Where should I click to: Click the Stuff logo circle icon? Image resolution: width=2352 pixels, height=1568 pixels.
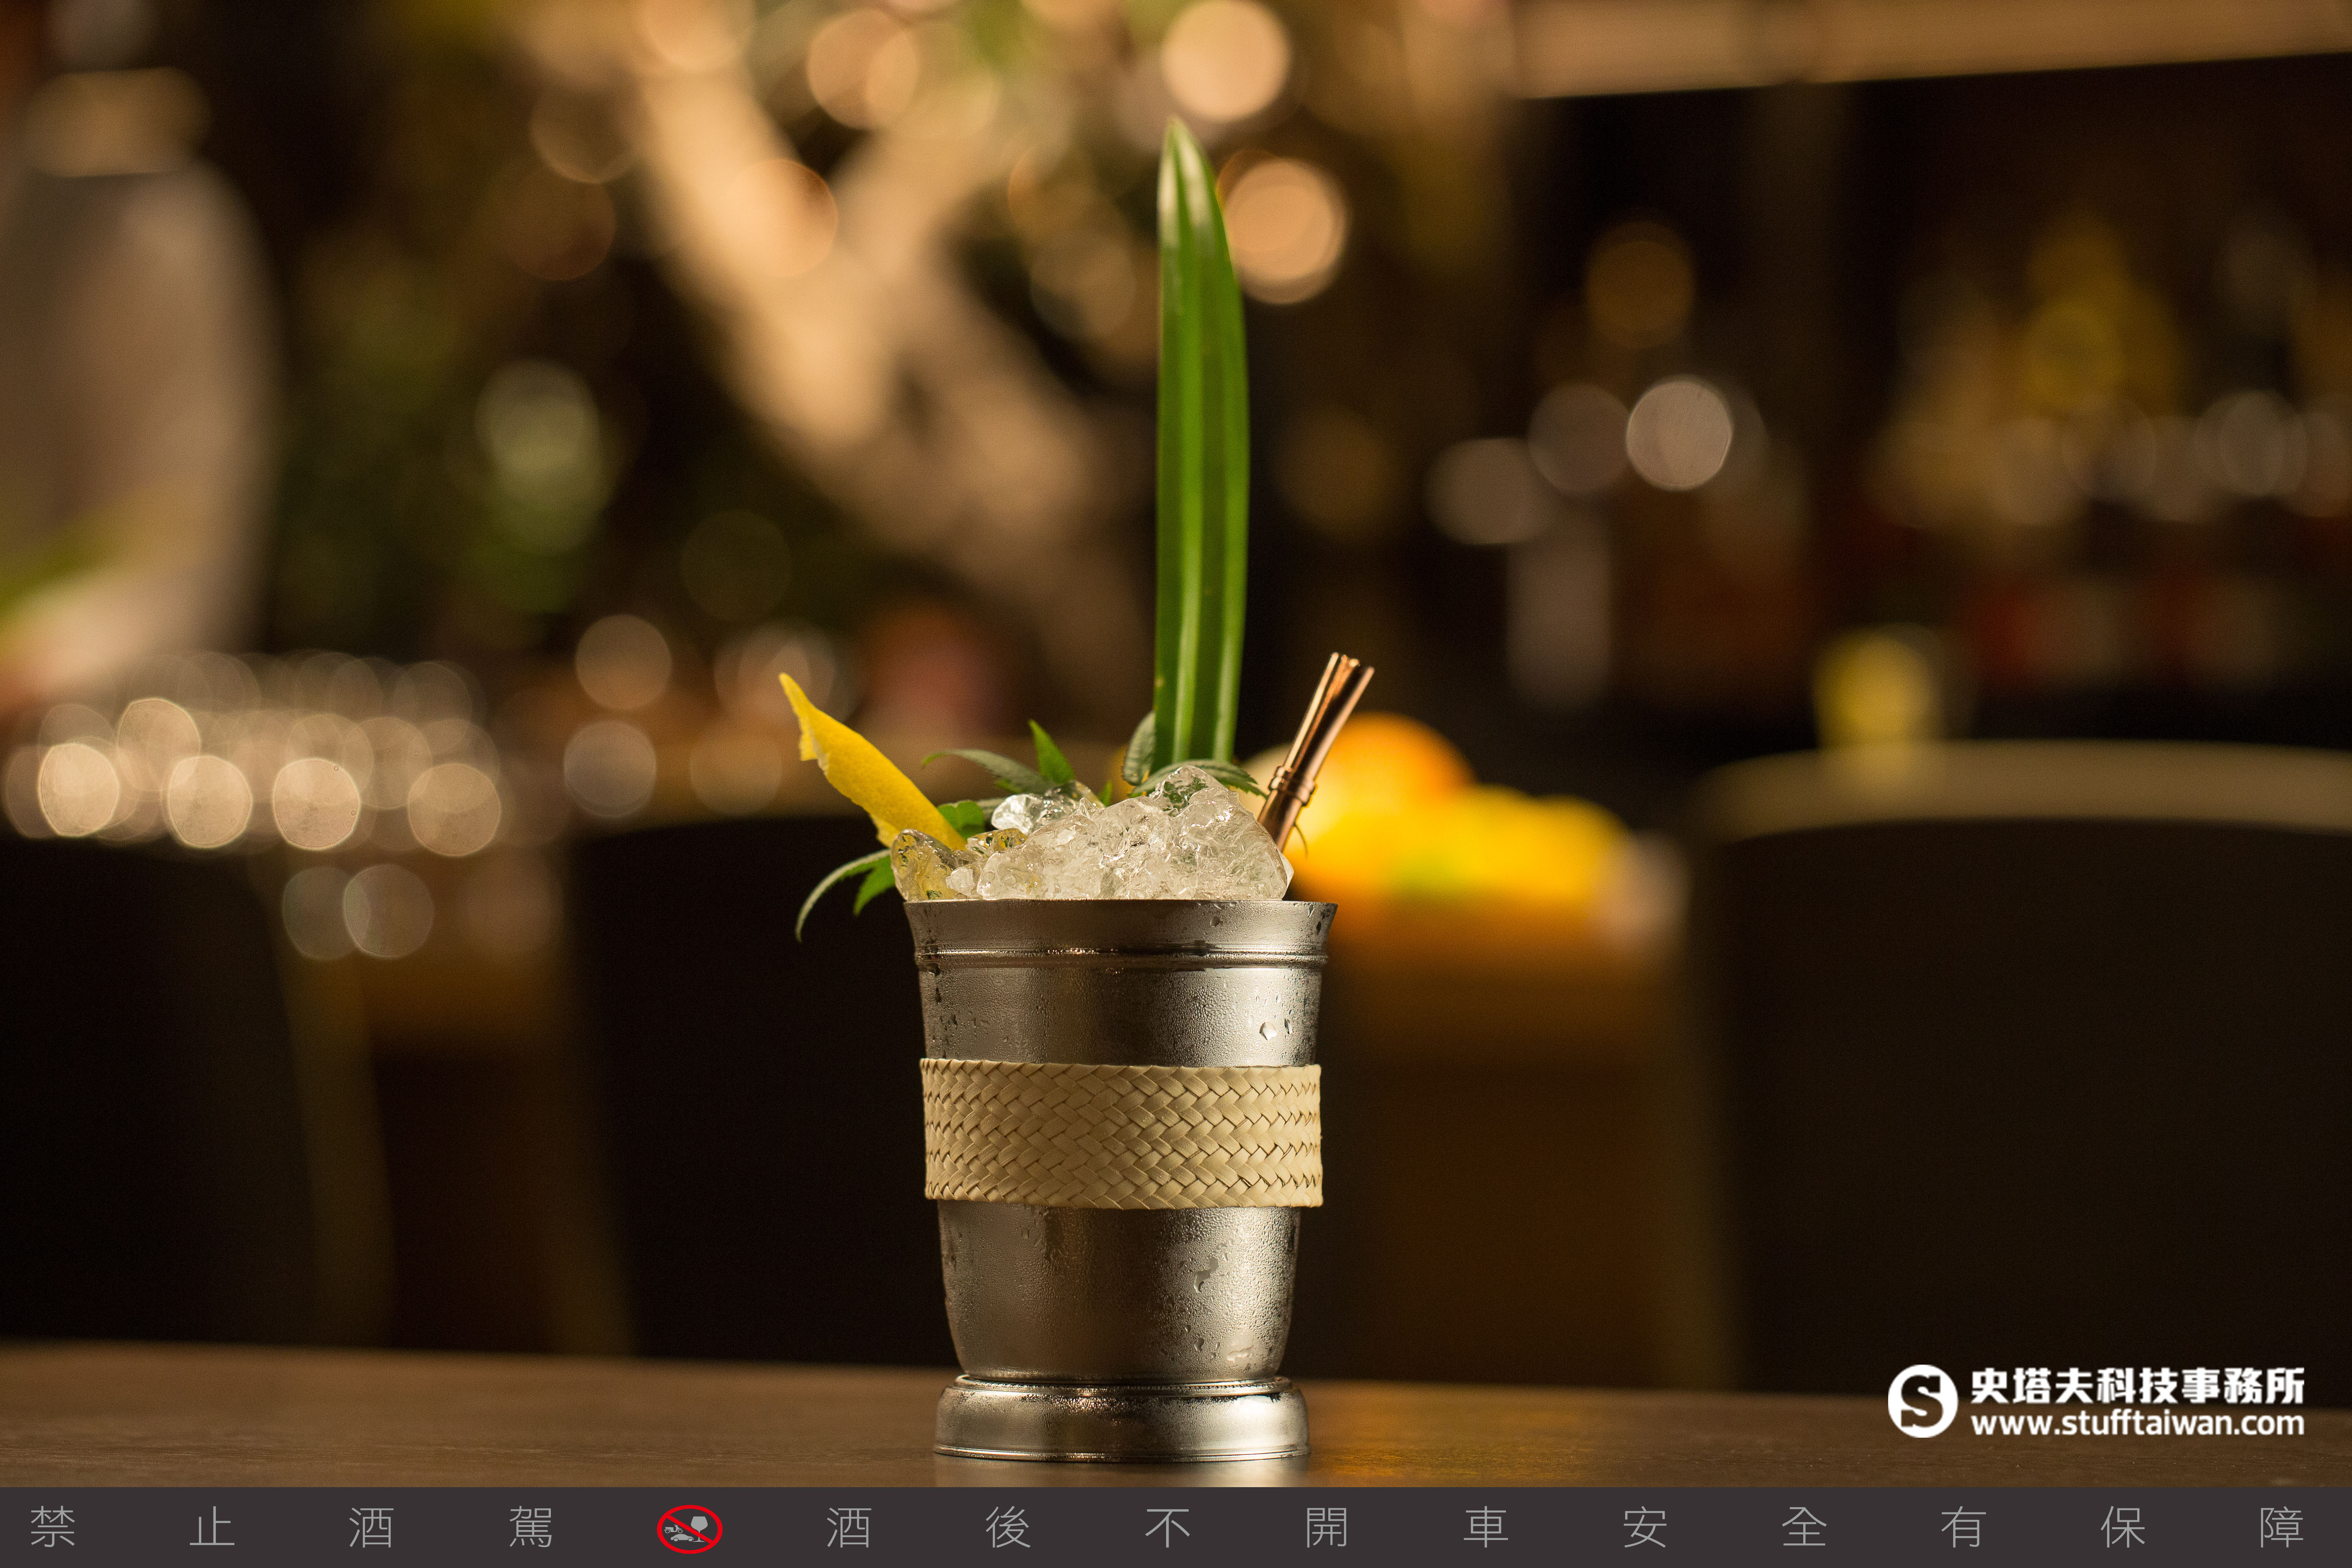(1922, 1401)
